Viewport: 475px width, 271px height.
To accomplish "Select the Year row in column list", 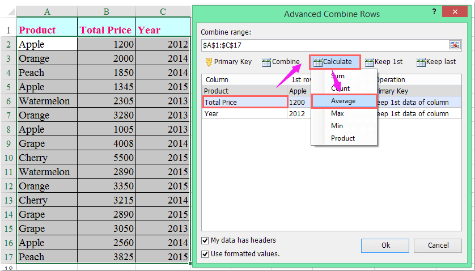I will click(244, 113).
